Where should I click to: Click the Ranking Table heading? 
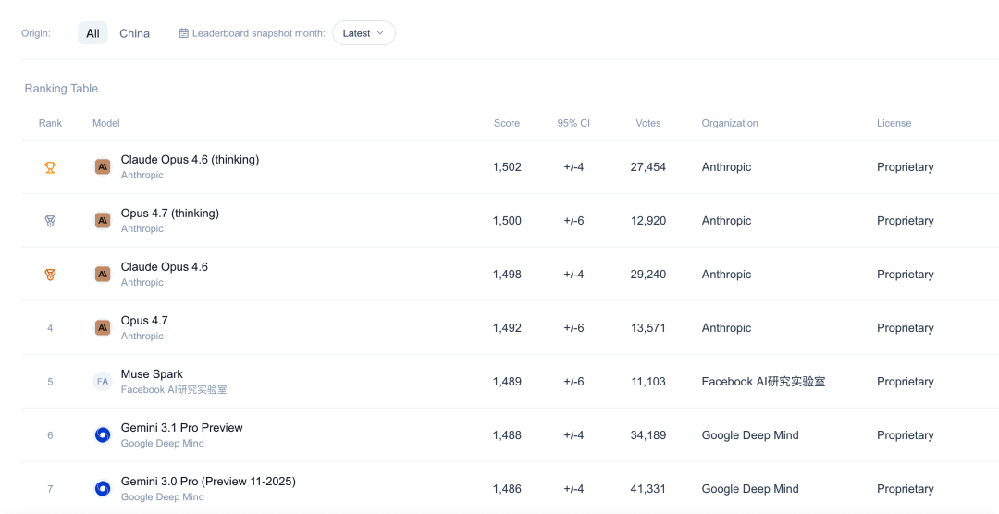click(61, 89)
